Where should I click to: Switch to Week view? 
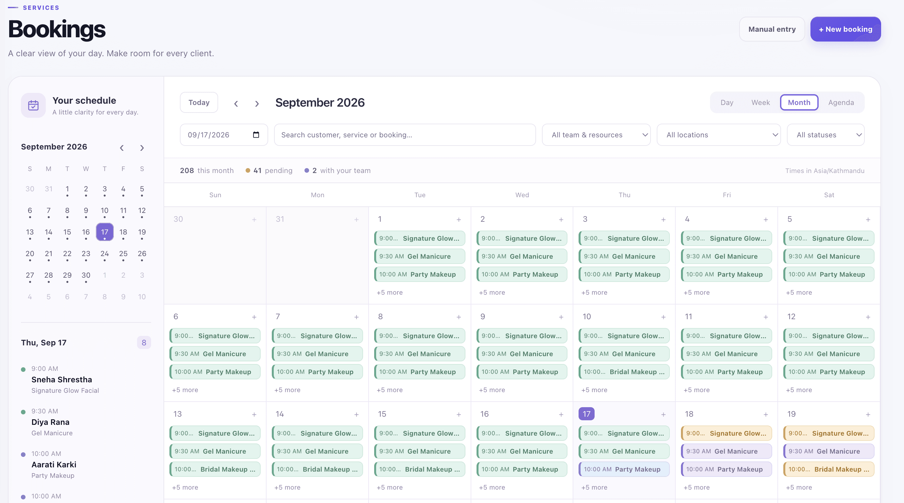[760, 102]
